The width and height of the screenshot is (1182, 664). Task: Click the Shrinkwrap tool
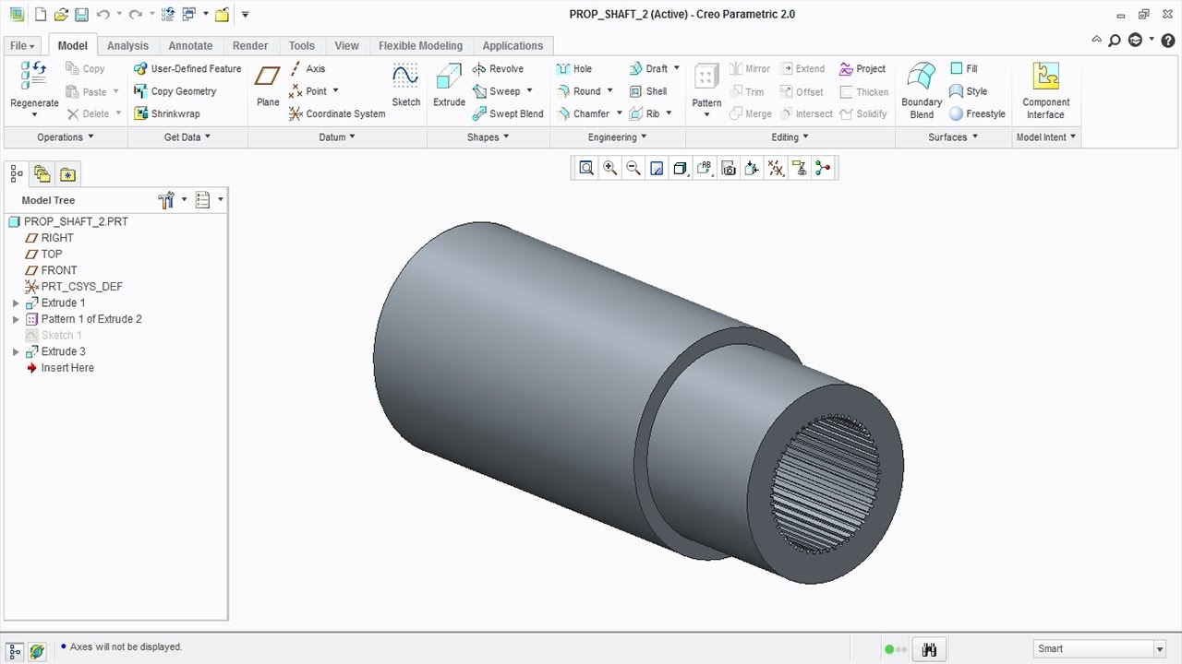(x=166, y=113)
